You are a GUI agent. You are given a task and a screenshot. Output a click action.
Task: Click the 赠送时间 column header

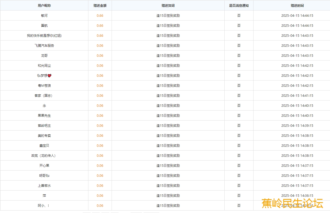pos(297,5)
